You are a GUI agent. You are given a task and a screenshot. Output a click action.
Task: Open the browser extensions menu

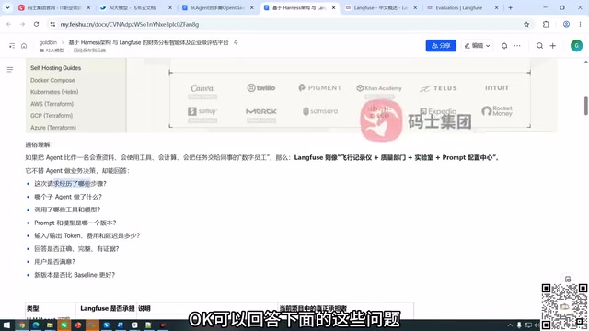point(546,24)
